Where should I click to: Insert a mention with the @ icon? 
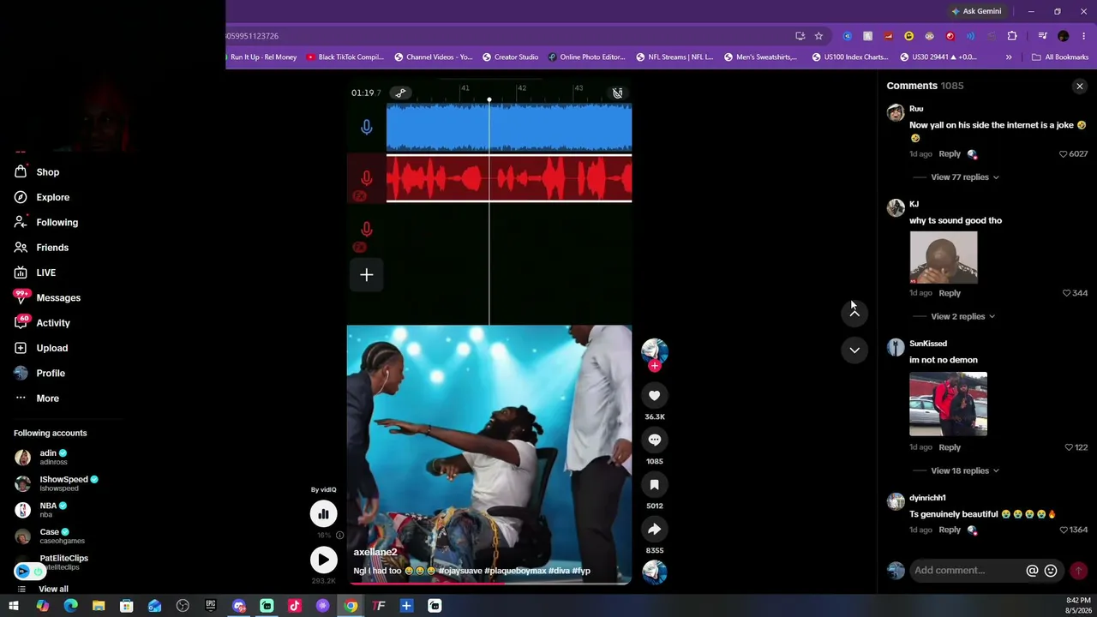click(x=1032, y=571)
